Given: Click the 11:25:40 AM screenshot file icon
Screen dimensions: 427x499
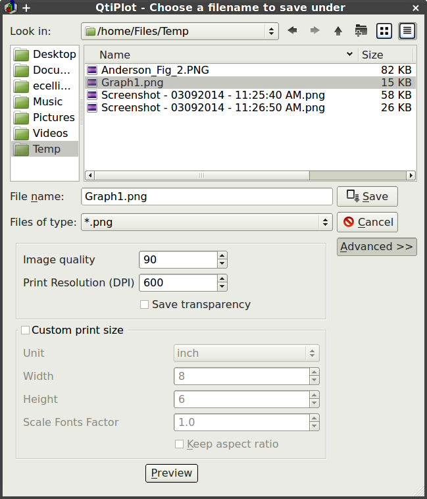Looking at the screenshot, I should (92, 95).
